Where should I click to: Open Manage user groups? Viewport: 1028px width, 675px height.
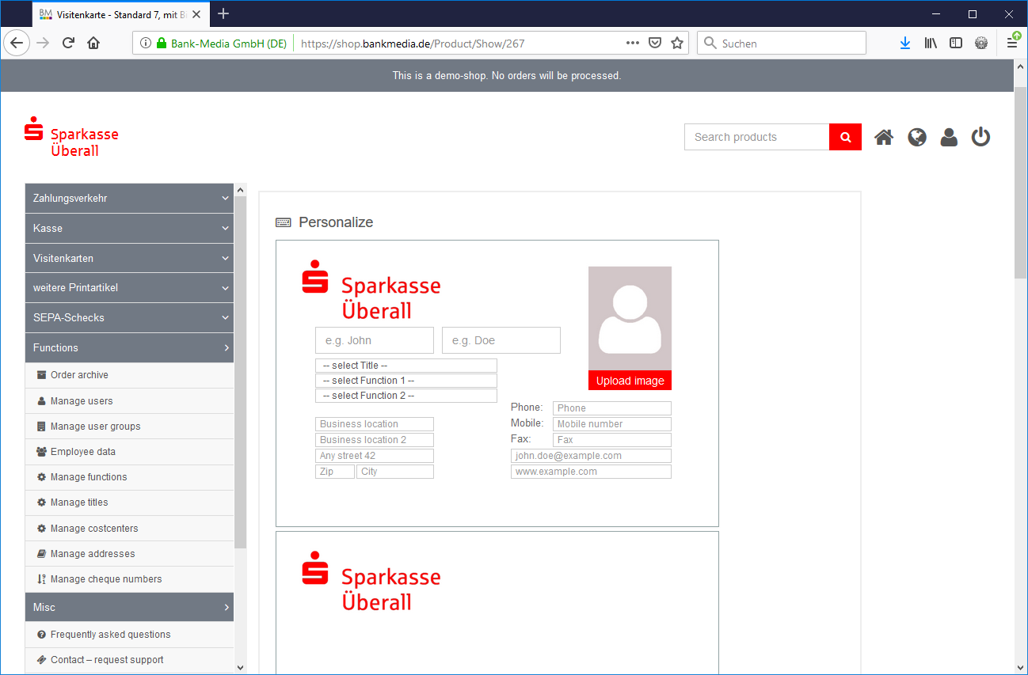coord(130,427)
